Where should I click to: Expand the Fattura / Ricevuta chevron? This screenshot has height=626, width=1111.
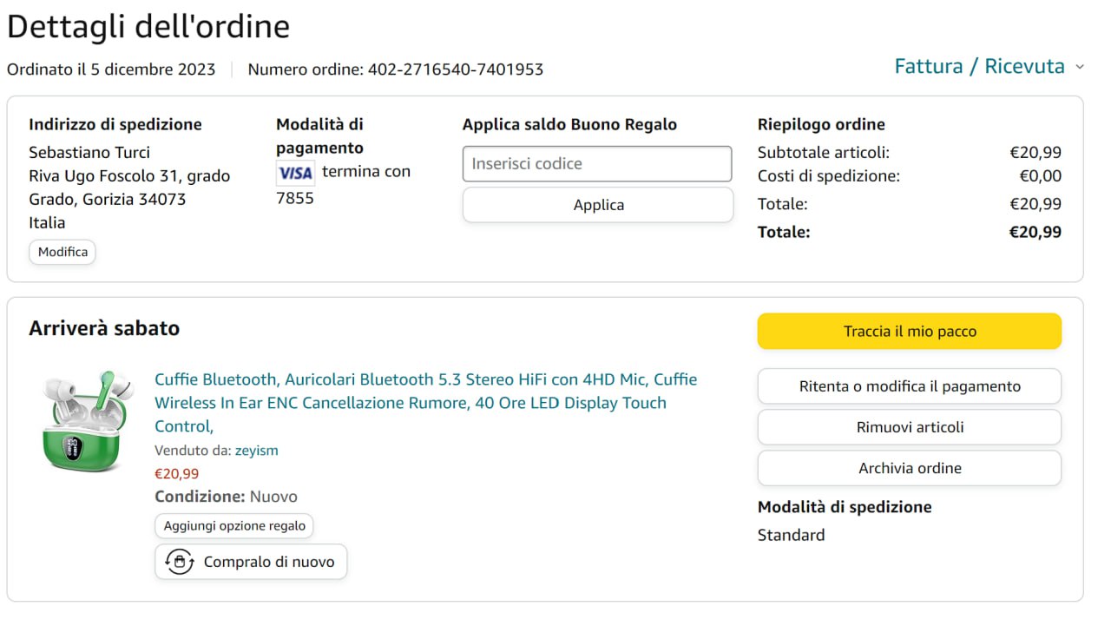click(1080, 67)
